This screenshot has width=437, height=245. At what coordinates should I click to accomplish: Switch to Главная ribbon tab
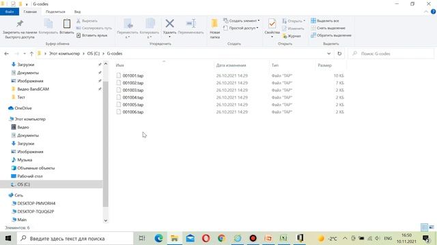click(x=30, y=12)
